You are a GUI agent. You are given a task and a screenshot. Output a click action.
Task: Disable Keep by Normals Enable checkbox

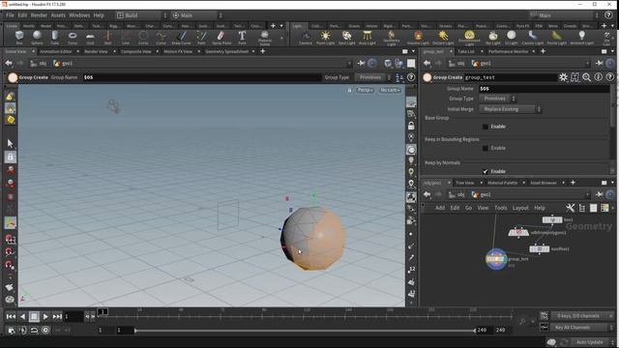[x=486, y=171]
